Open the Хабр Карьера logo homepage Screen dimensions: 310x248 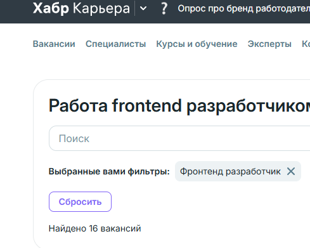click(81, 9)
